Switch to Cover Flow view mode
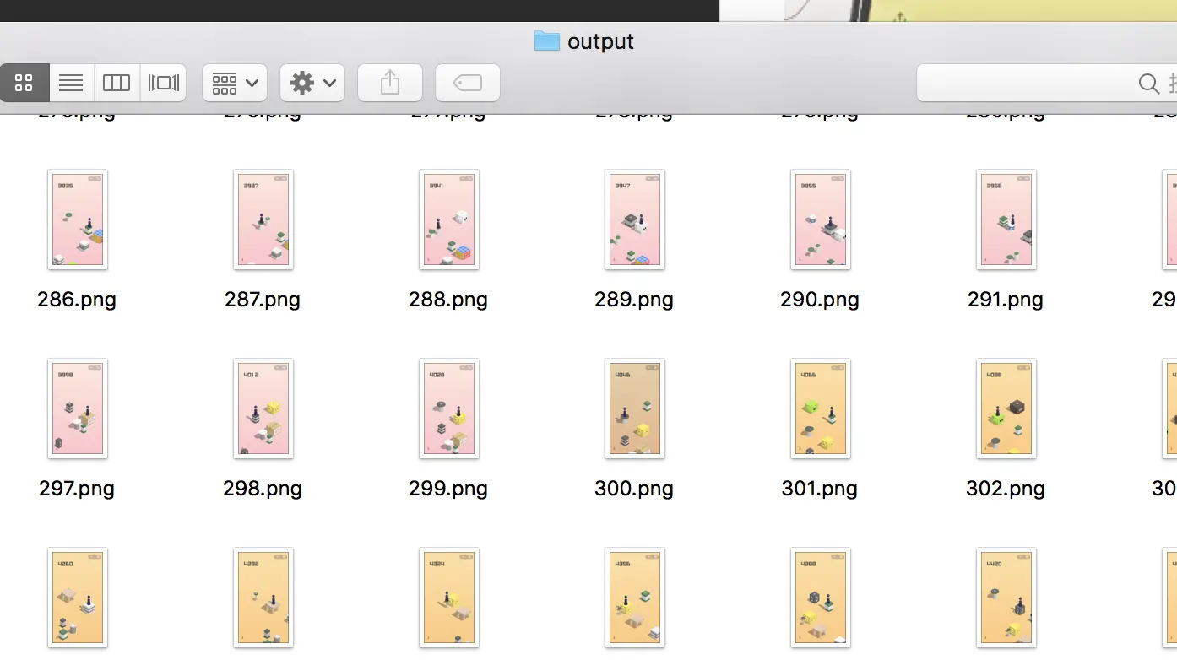Viewport: 1177px width, 660px height. [x=163, y=83]
